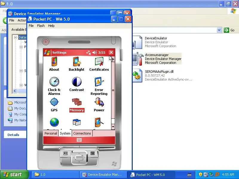
Task: Open the stylus device icon below Power
Action: coord(99,122)
